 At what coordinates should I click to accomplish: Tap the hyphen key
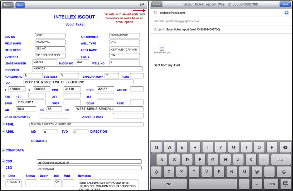[257, 184]
